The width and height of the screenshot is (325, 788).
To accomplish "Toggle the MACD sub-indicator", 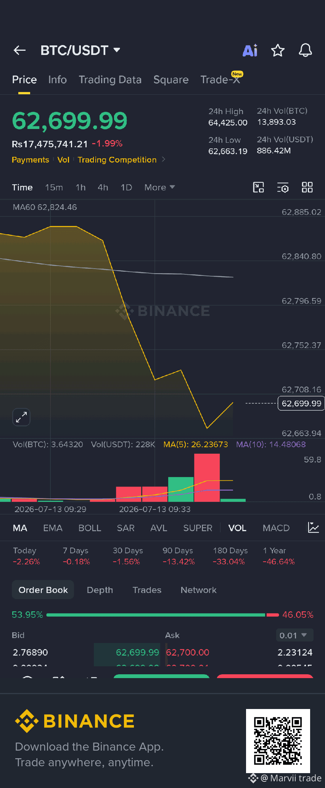I will pyautogui.click(x=276, y=528).
